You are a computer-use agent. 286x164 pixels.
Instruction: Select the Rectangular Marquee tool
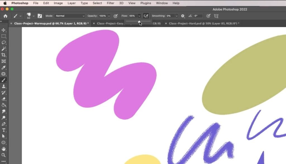pyautogui.click(x=3, y=36)
